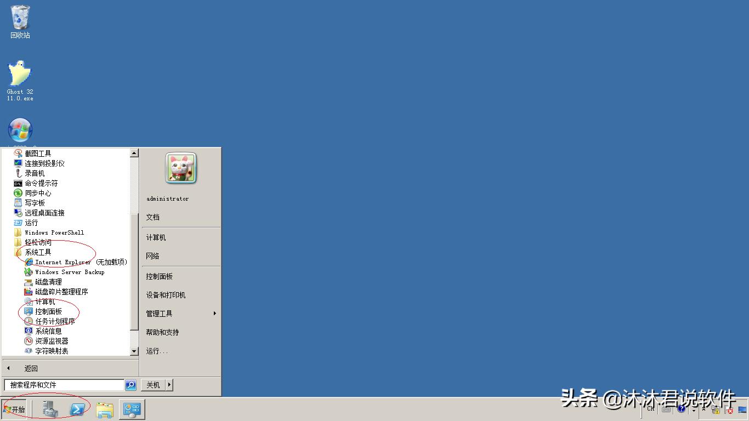The height and width of the screenshot is (421, 749).
Task: Open the 管理工具 submenu
Action: click(x=159, y=313)
